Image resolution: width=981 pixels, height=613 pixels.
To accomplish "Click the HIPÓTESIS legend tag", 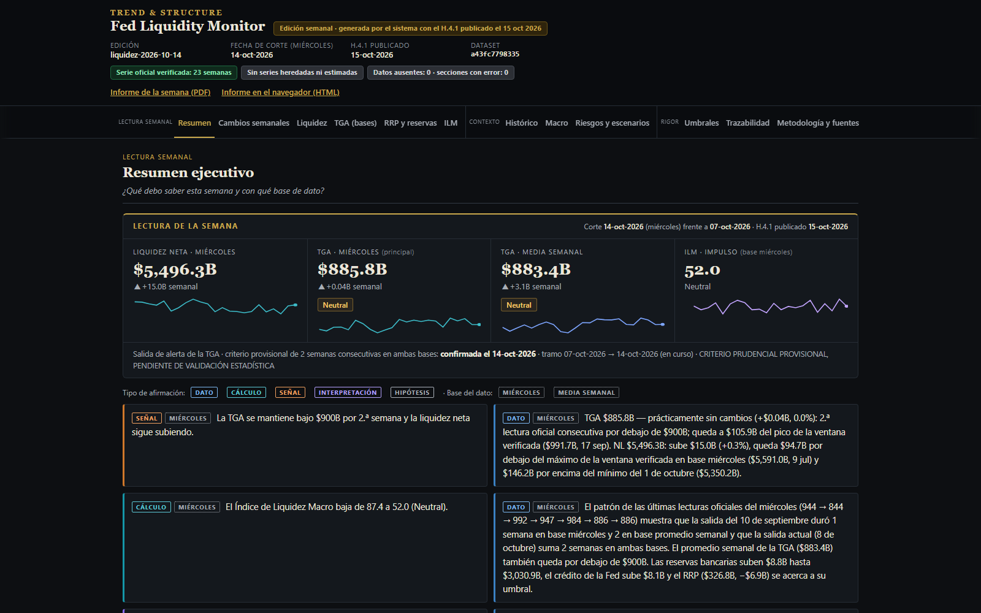I will point(412,392).
